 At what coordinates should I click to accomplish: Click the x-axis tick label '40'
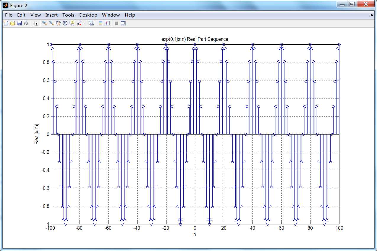pos(253,228)
